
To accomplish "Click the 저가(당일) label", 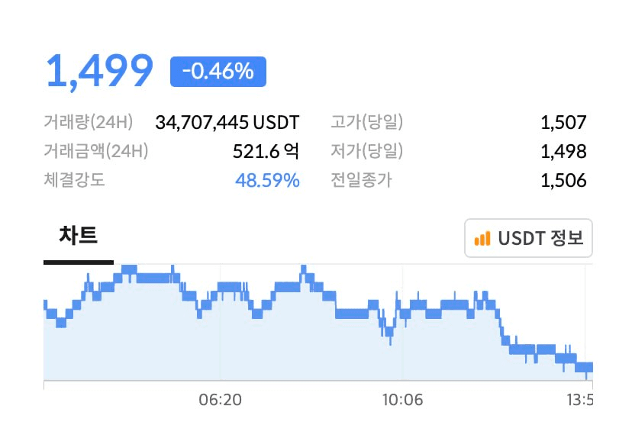I will [367, 151].
